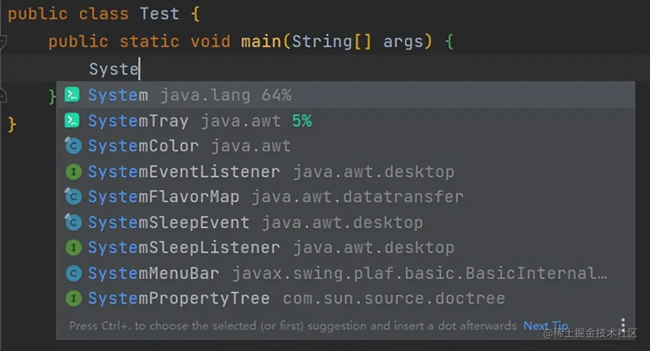Image resolution: width=650 pixels, height=351 pixels.
Task: Choose SystemSleepEvent from suggestions
Action: pyautogui.click(x=168, y=222)
